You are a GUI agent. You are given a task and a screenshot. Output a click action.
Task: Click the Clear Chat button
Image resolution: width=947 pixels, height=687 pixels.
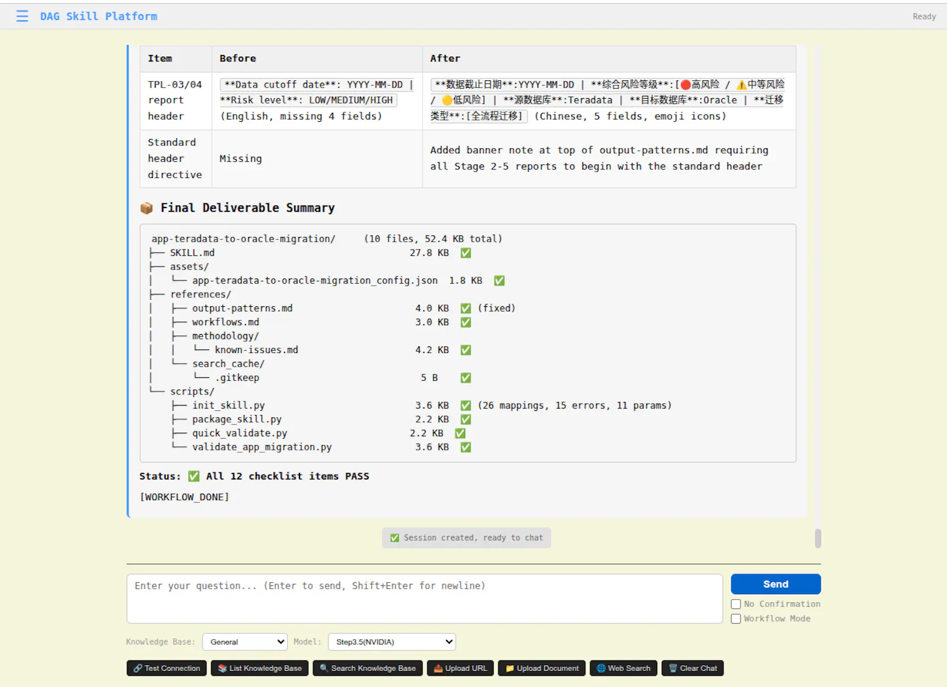click(692, 668)
